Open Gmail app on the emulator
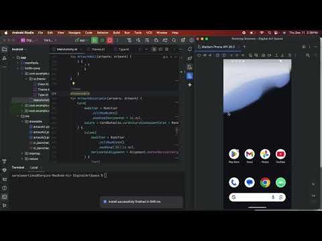This screenshot has height=241, width=322. tap(250, 154)
